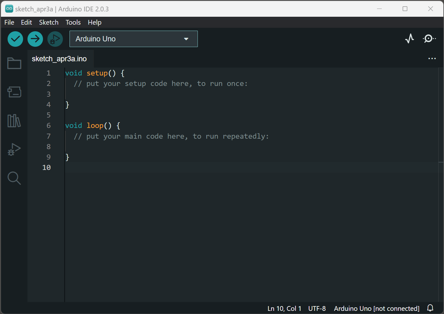Screen dimensions: 444x314
Task: Click the Verify sketch checkmark button
Action: (15, 39)
